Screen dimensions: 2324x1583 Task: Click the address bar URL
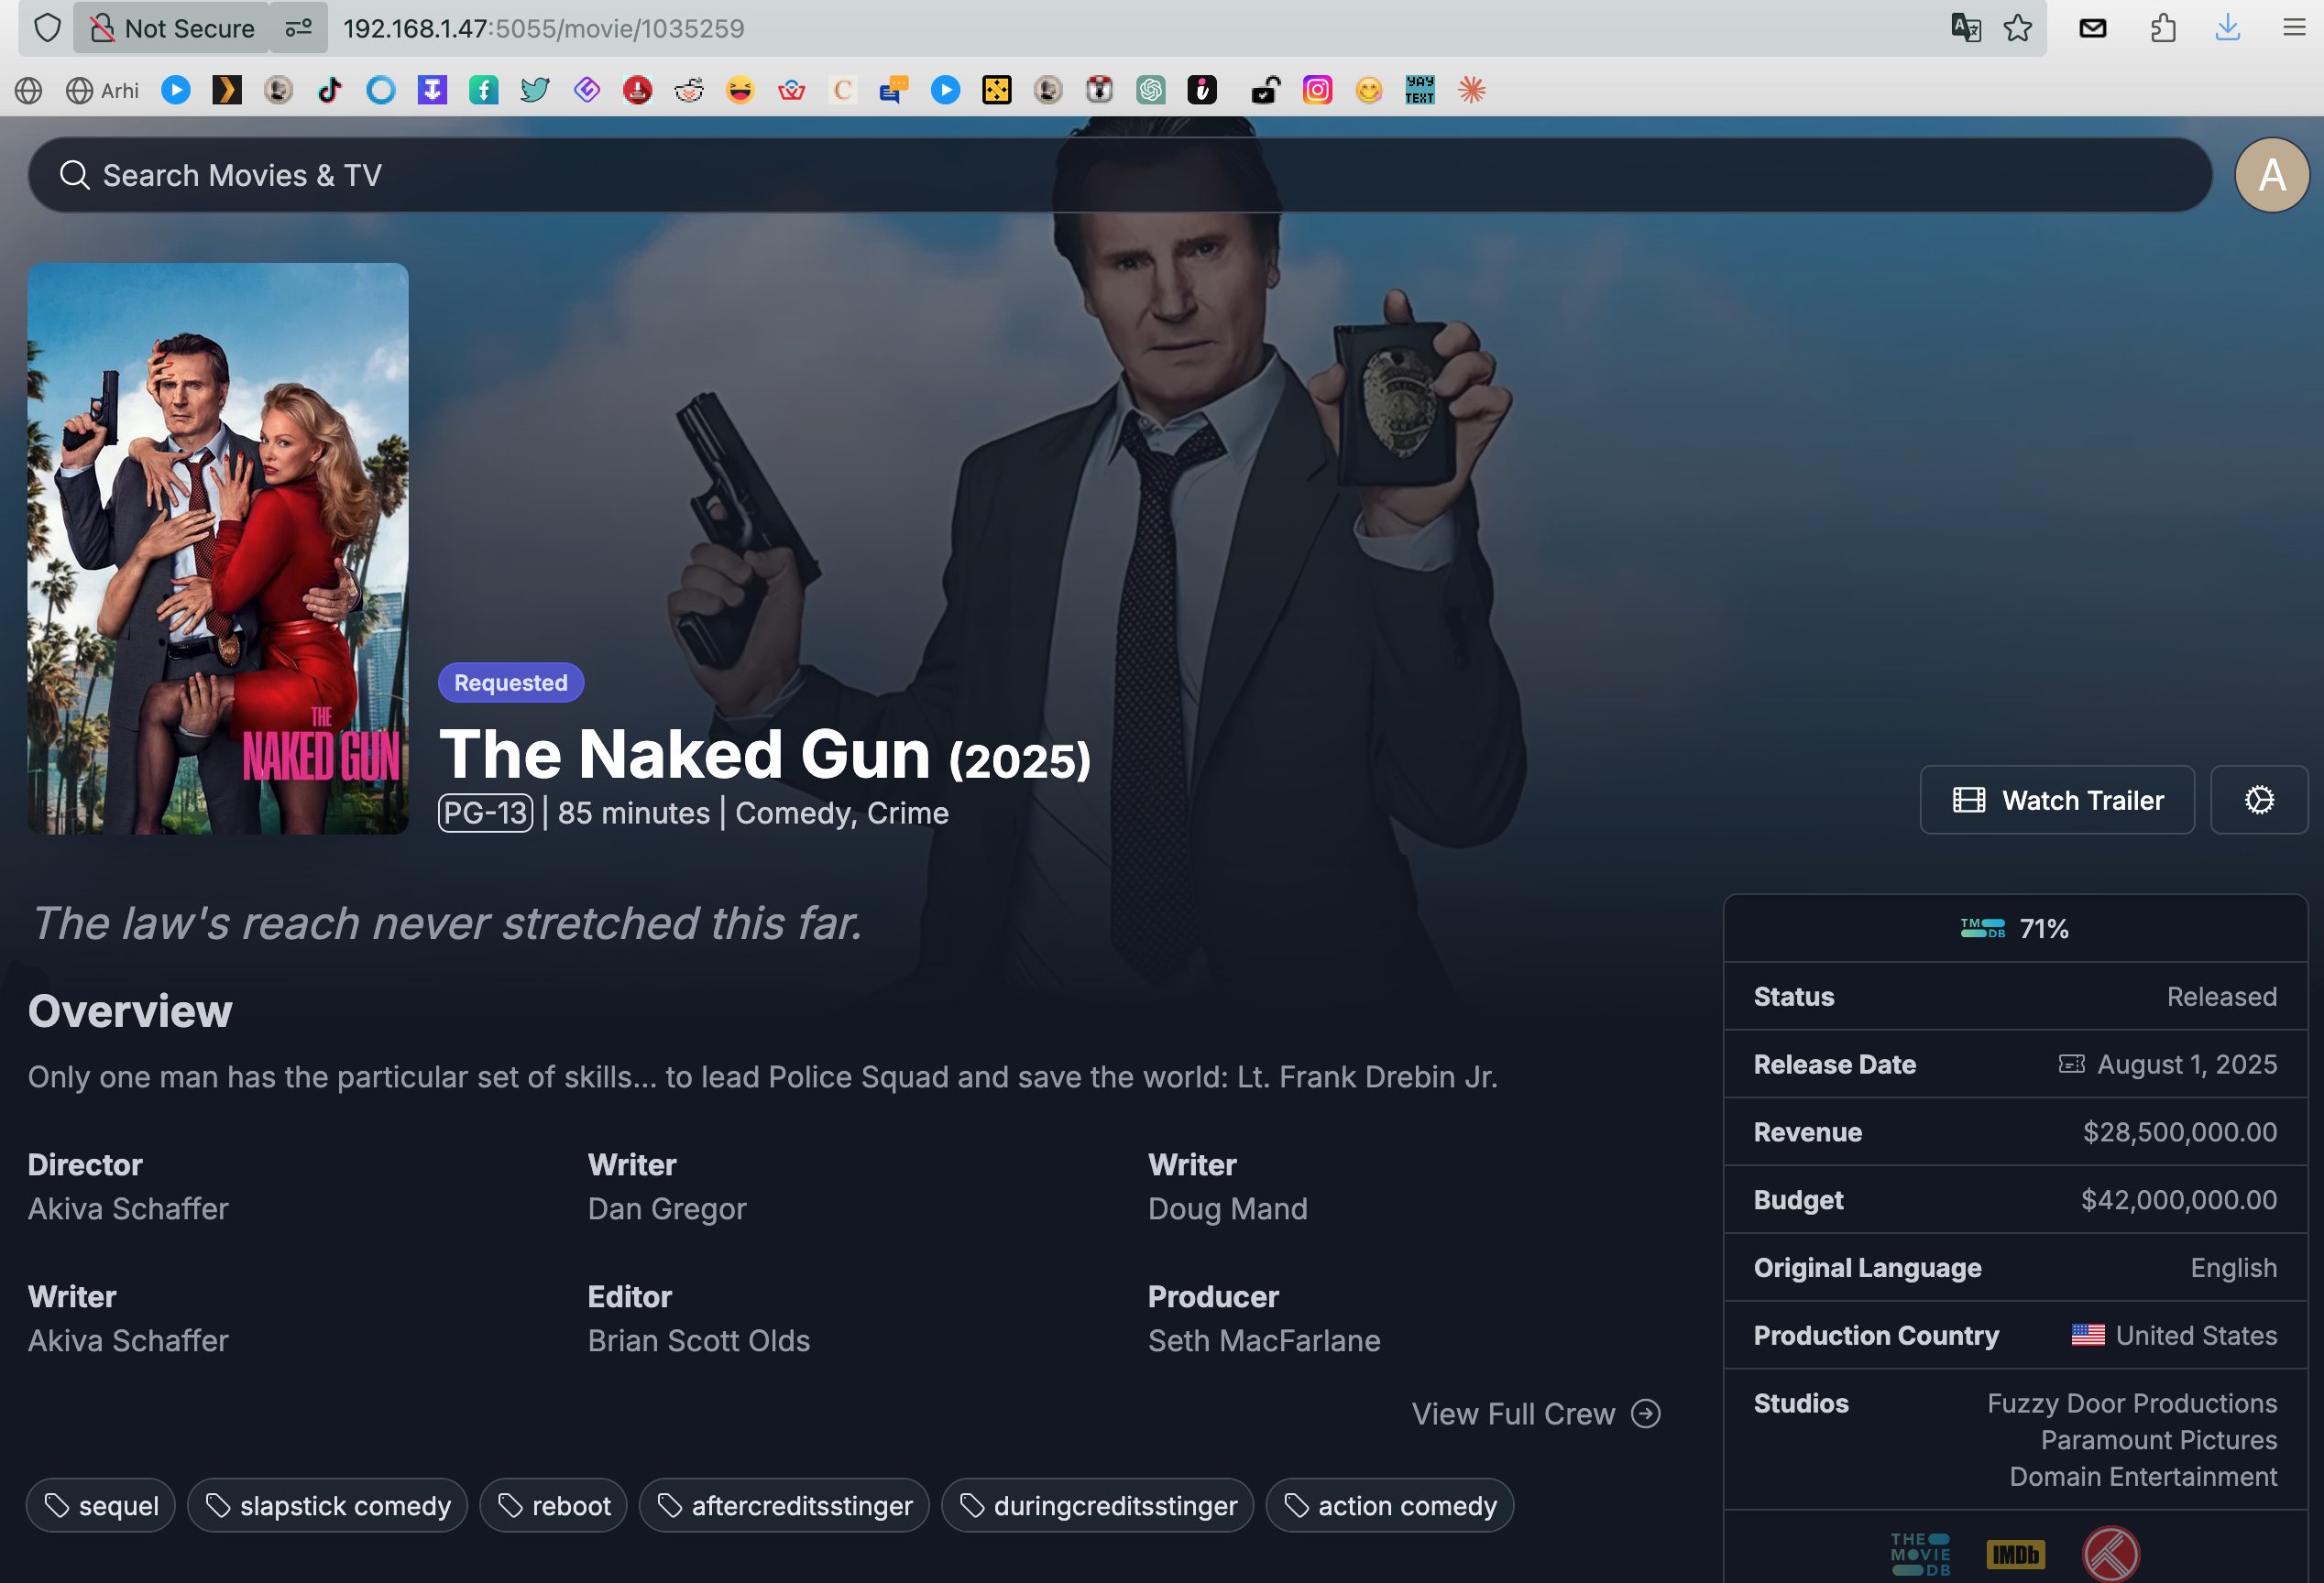544,28
